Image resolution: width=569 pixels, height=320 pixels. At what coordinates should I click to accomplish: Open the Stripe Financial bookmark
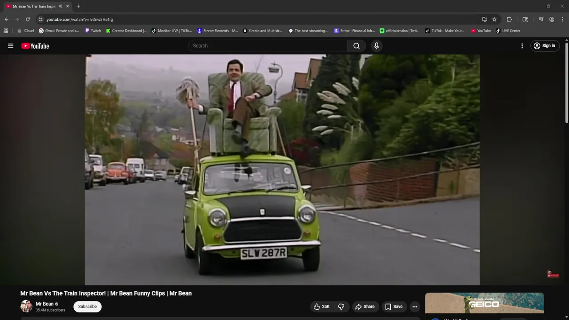pyautogui.click(x=354, y=31)
